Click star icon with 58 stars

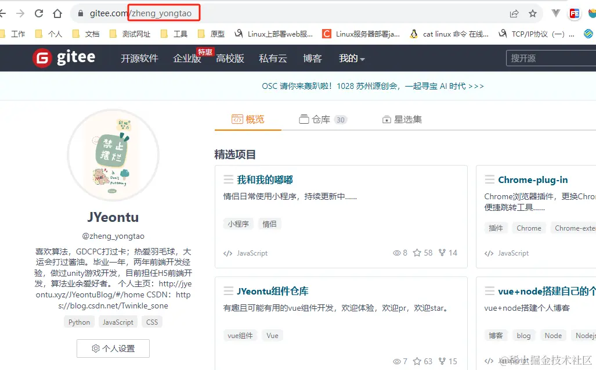click(x=417, y=253)
